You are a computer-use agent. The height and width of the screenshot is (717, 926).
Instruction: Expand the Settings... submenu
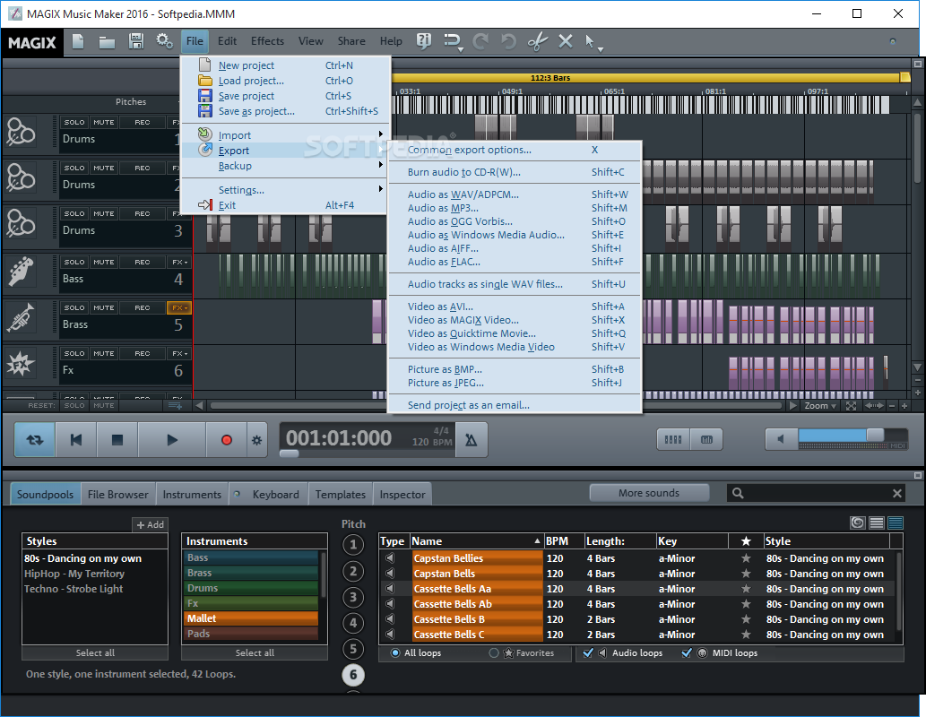pyautogui.click(x=285, y=190)
